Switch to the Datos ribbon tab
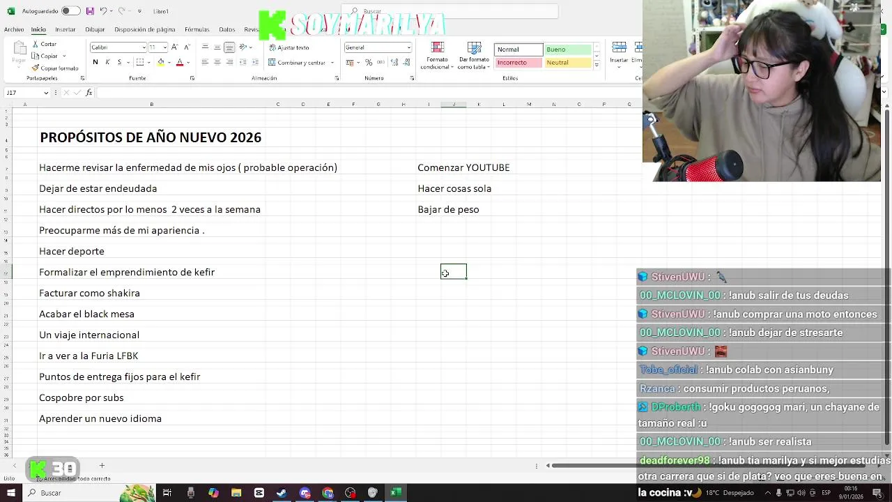Screen dimensions: 892x502 point(227,30)
